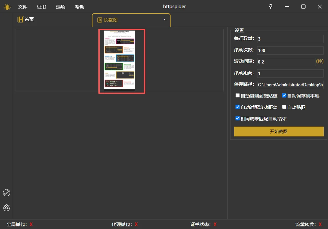This screenshot has width=328, height=229.
Task: Click the 流量转发 status label
Action: [x=306, y=224]
